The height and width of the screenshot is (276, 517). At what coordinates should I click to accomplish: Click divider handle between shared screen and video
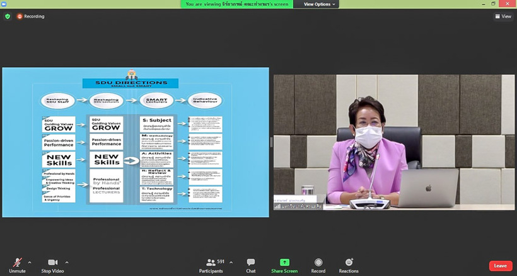pyautogui.click(x=271, y=142)
